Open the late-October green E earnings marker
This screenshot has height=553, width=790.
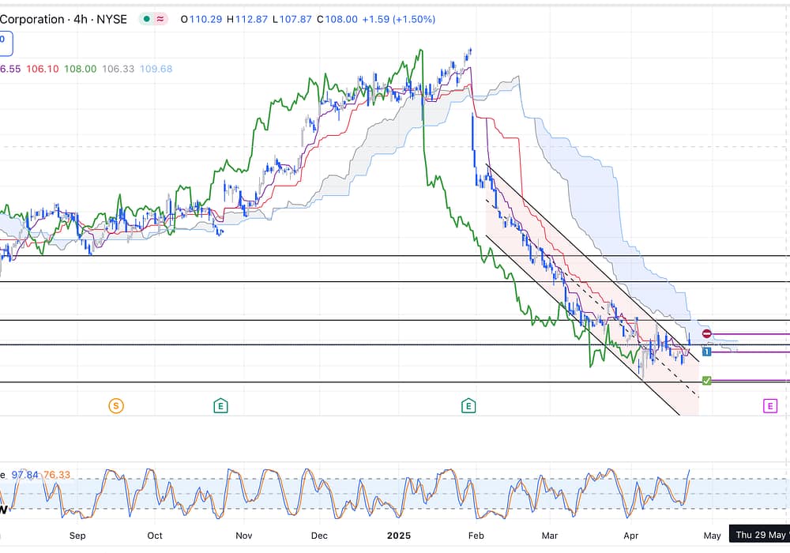click(220, 406)
